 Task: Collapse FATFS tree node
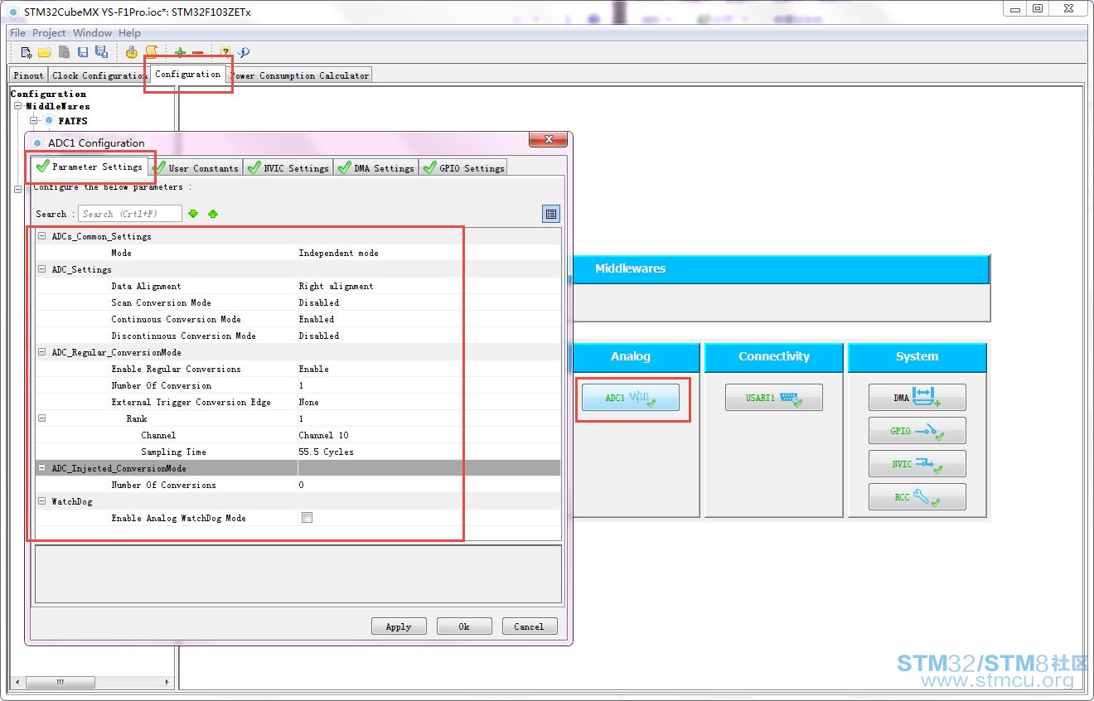[x=34, y=121]
